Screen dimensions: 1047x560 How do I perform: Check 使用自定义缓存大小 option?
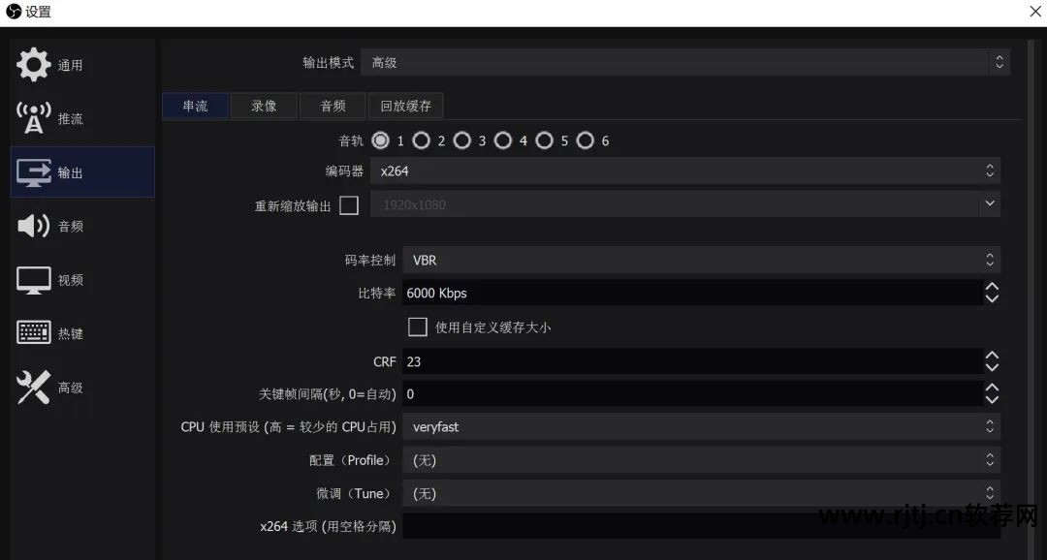(417, 327)
